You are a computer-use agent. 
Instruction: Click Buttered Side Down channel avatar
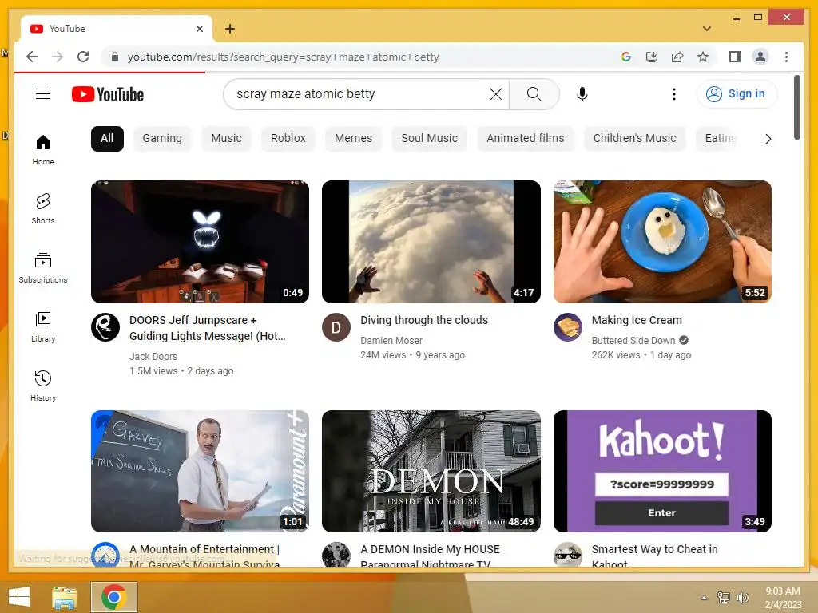point(568,327)
